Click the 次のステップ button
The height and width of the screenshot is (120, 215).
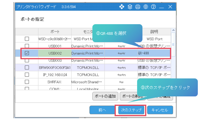tap(131, 110)
